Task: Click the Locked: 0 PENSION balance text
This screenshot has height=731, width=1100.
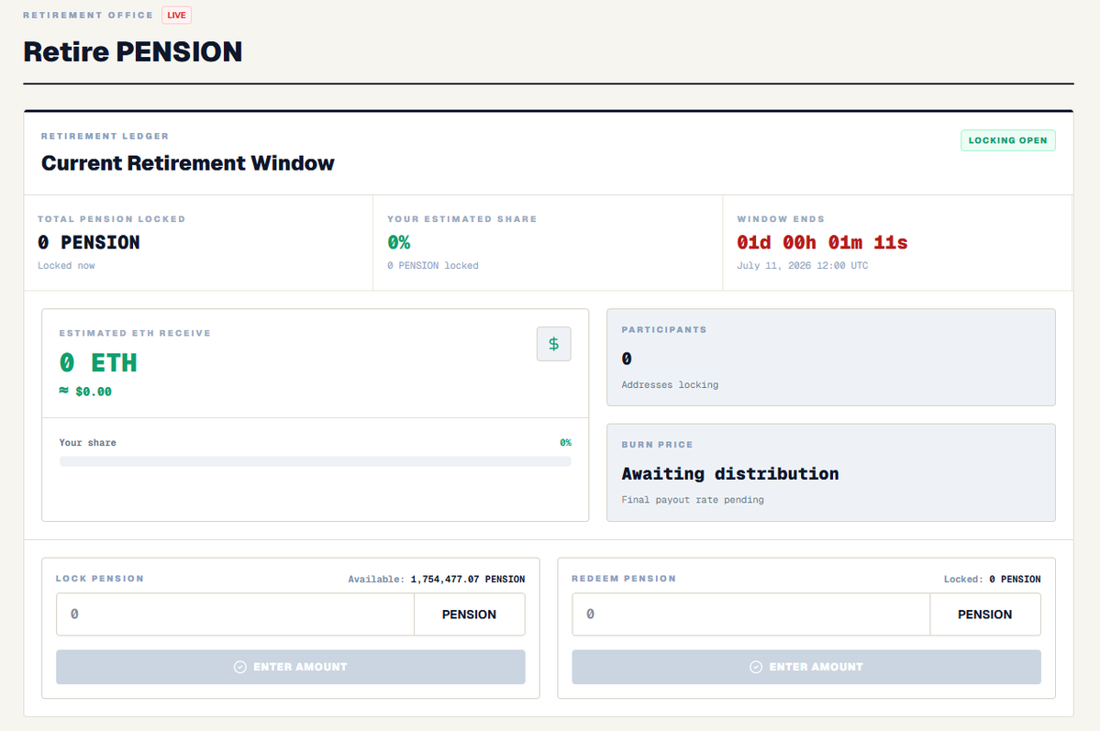Action: (x=992, y=579)
